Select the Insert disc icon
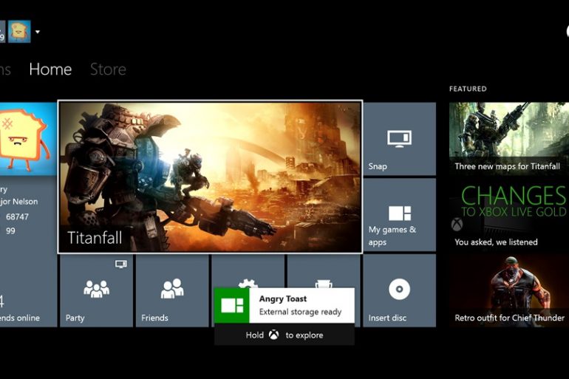569x379 pixels. tap(399, 290)
